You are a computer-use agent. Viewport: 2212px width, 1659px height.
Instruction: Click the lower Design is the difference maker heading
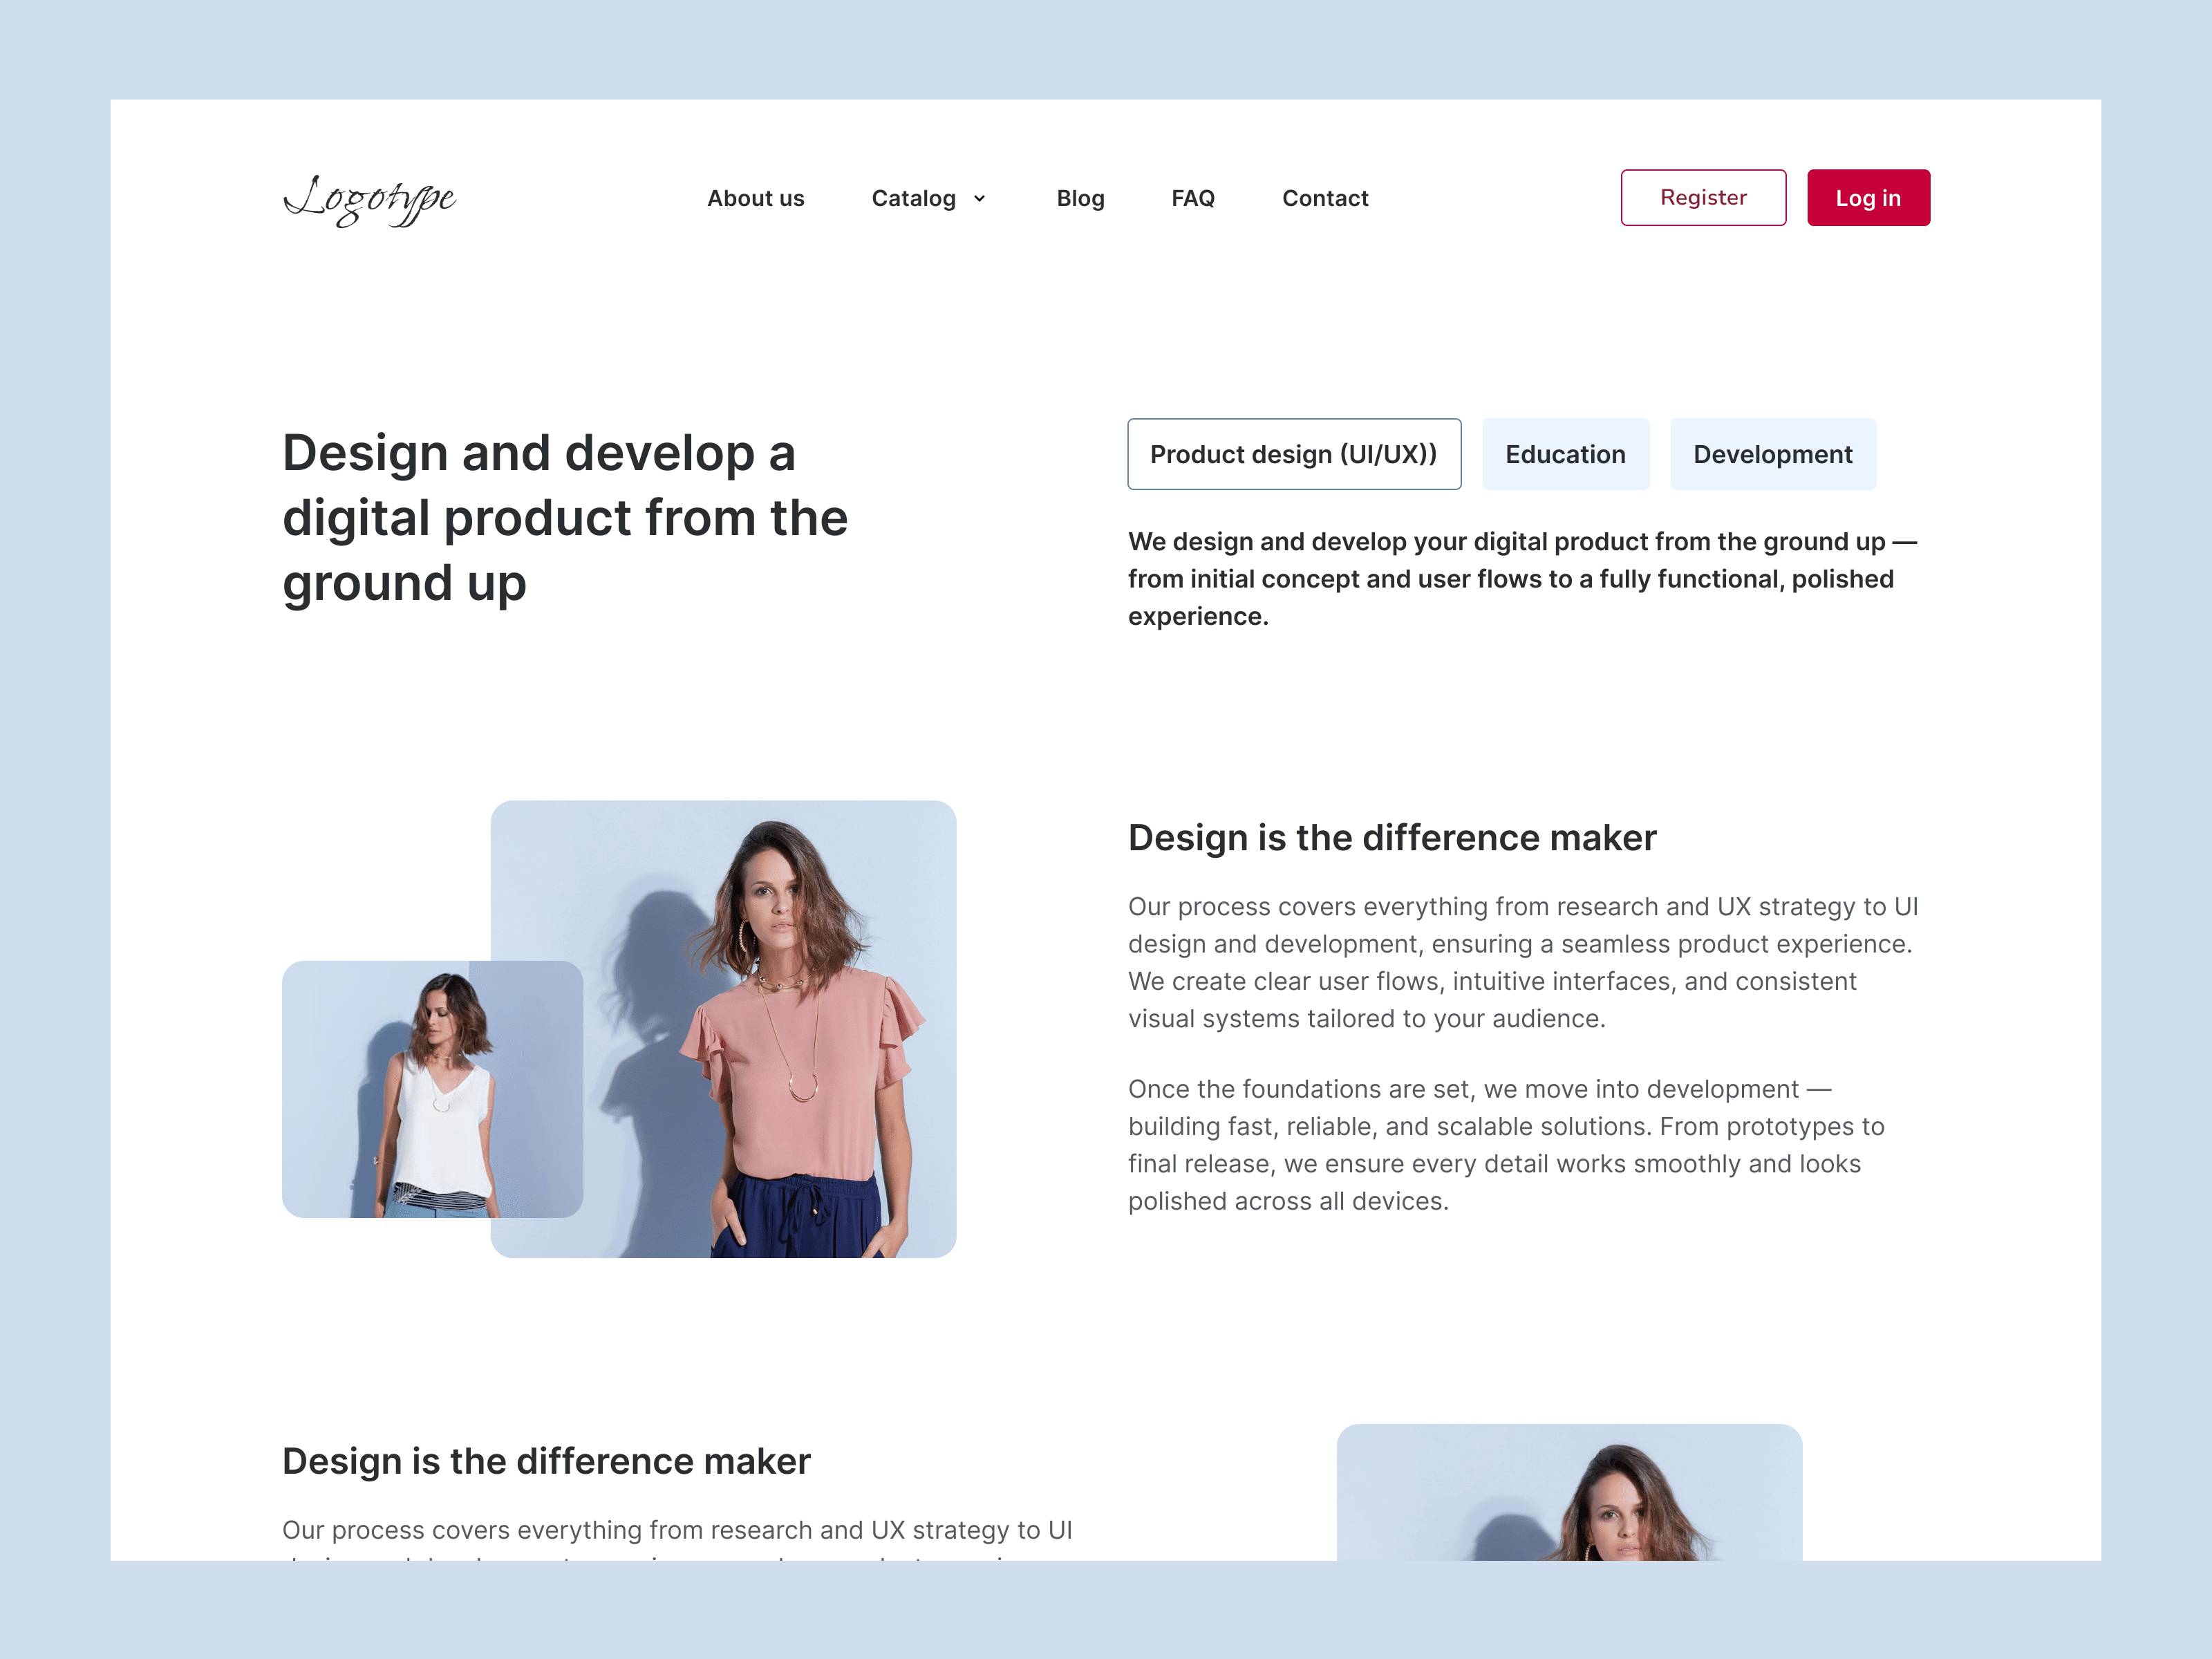click(546, 1461)
